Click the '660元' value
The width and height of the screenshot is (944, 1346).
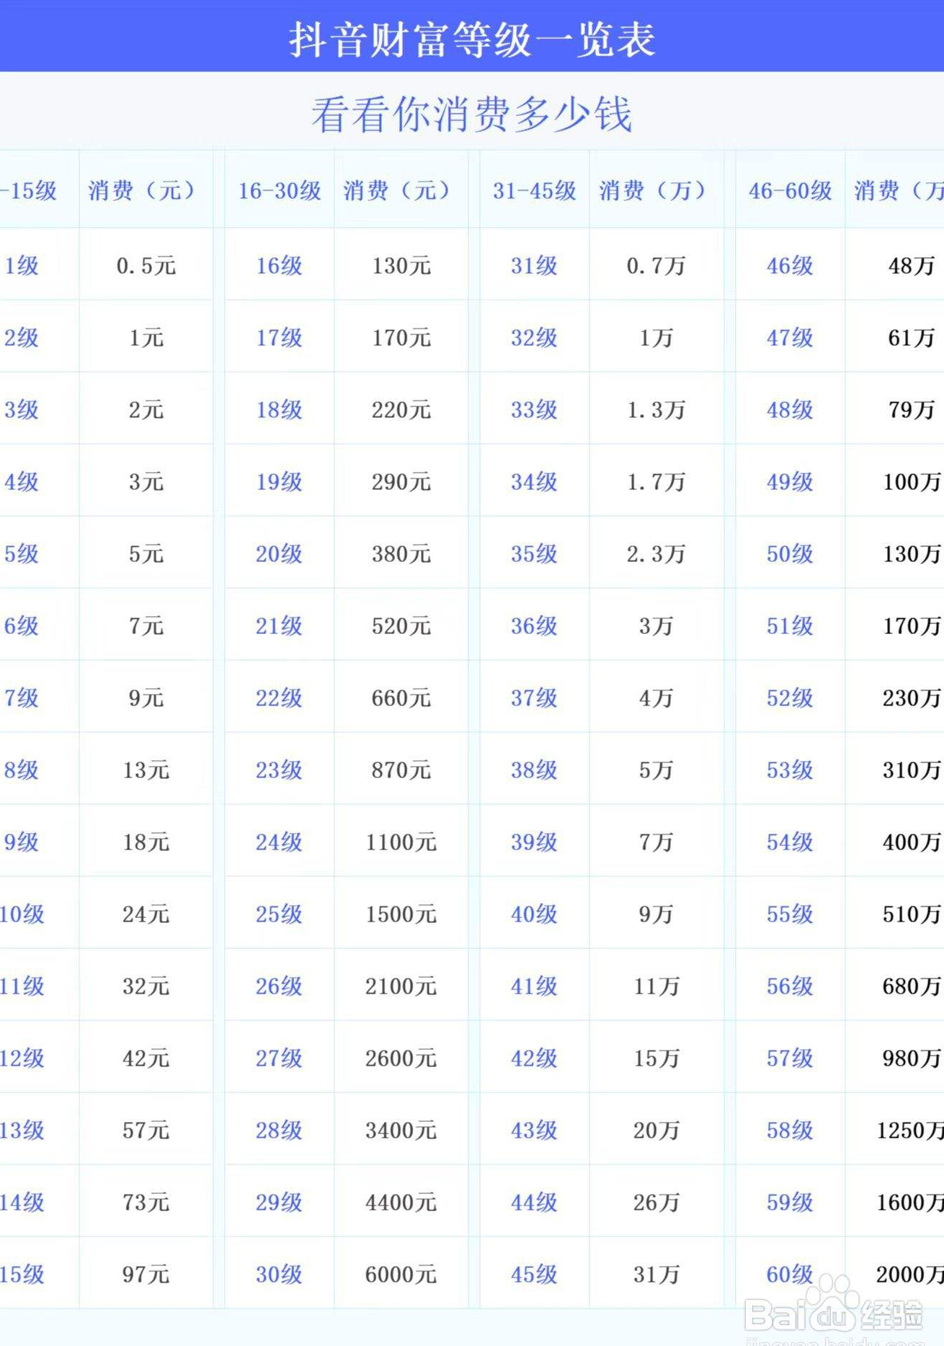(x=401, y=698)
